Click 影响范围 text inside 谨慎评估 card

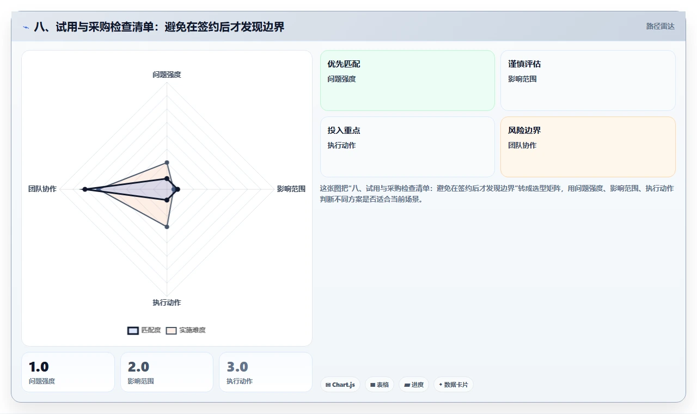tap(522, 79)
